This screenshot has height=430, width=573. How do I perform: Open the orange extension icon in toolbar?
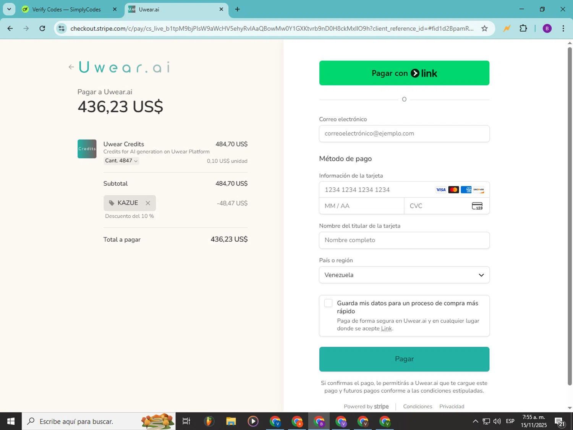tap(507, 29)
